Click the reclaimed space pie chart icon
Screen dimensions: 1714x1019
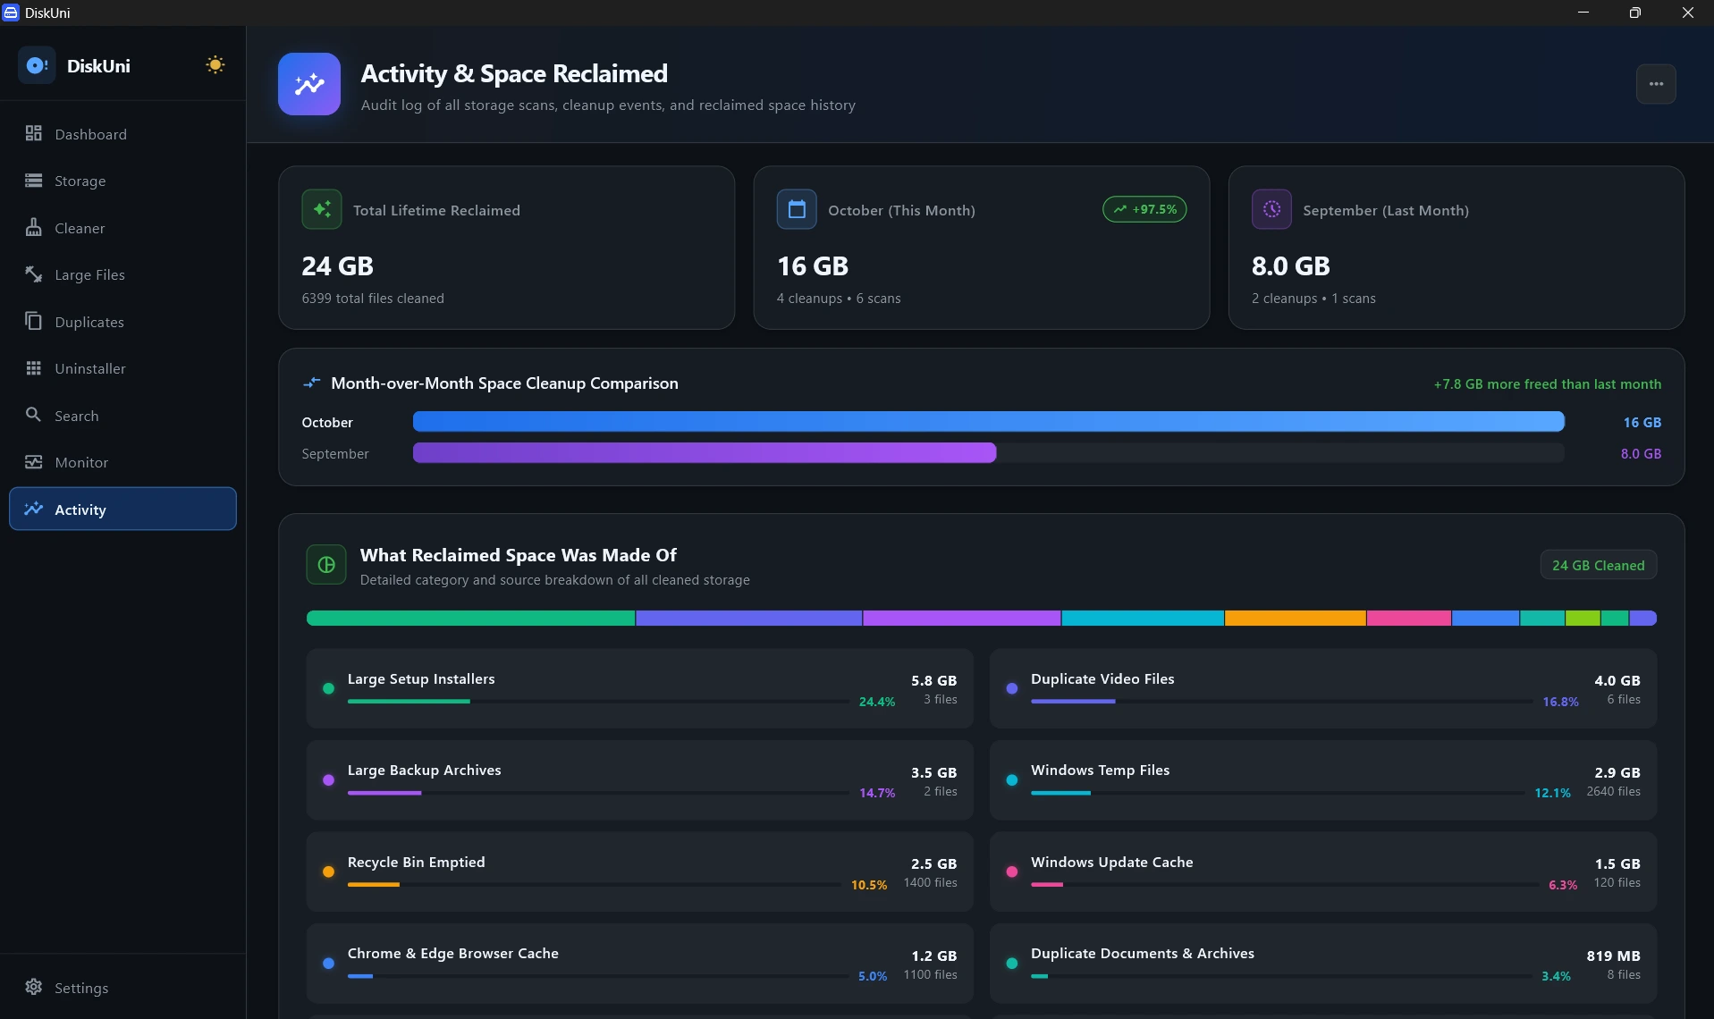[326, 565]
